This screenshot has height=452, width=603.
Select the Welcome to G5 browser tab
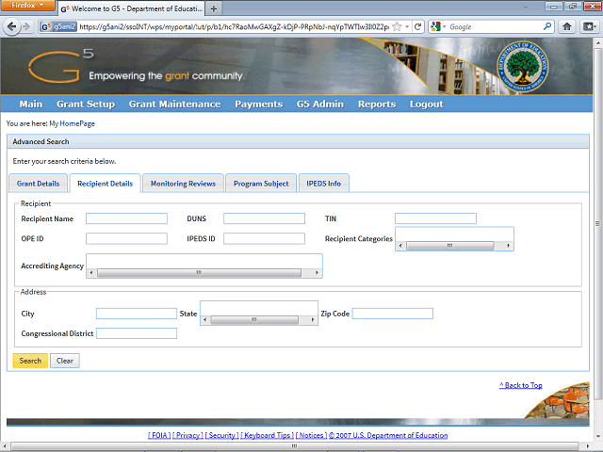coord(131,8)
